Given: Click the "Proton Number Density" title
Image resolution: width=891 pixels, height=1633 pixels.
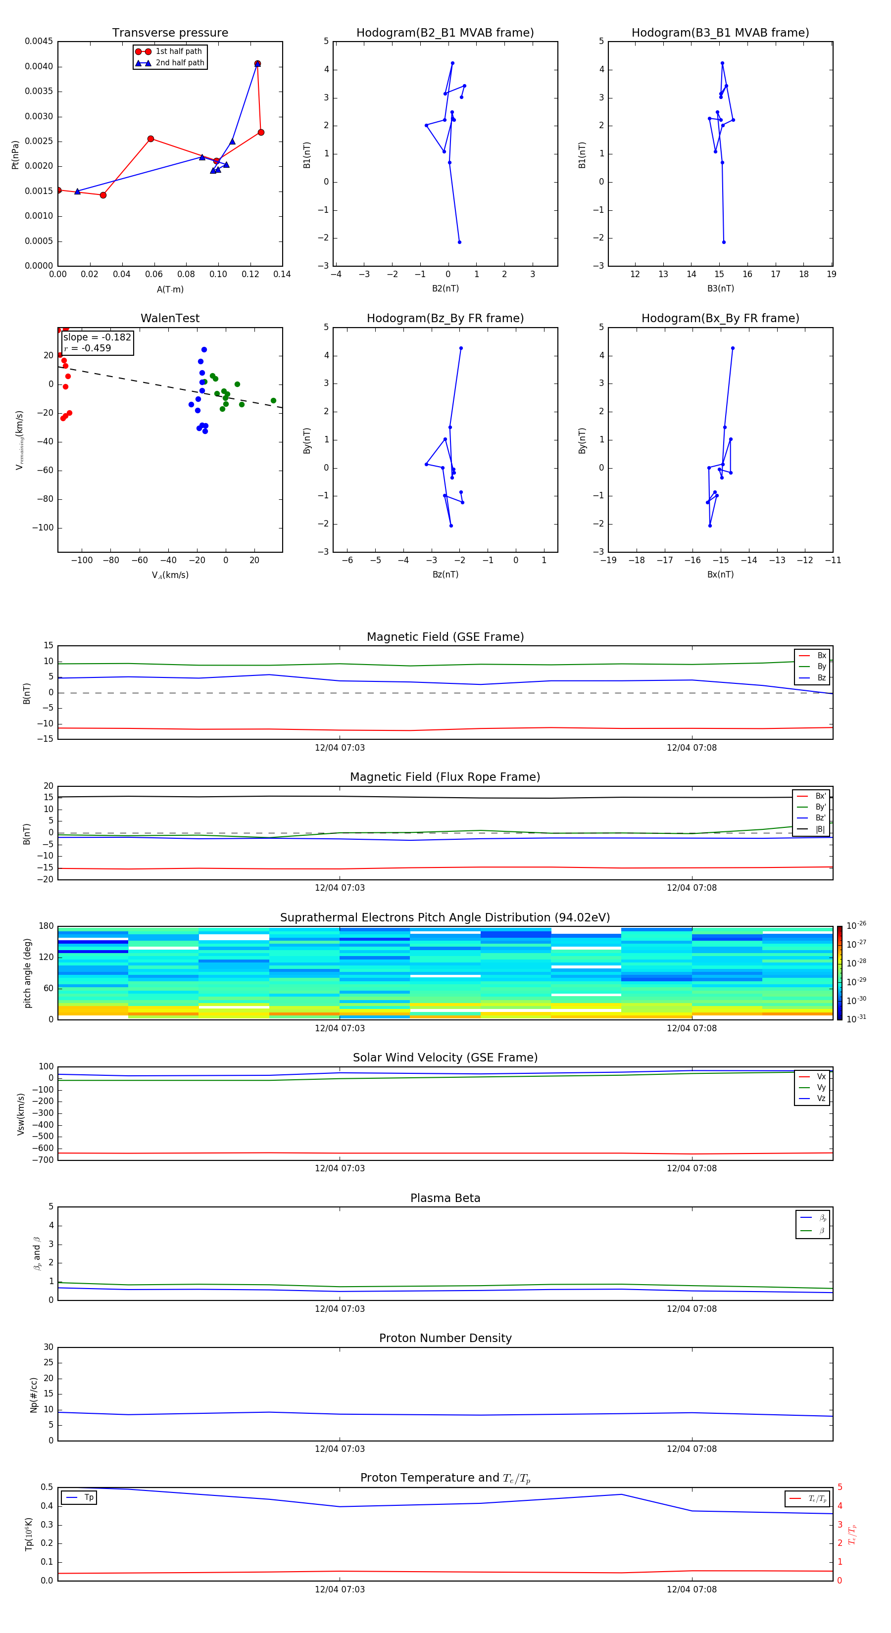Looking at the screenshot, I should (445, 1338).
